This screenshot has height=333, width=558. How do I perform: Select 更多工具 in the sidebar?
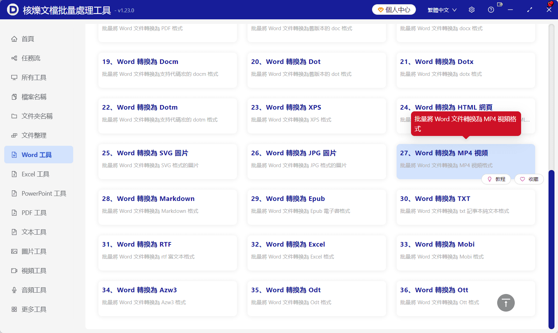(39, 309)
